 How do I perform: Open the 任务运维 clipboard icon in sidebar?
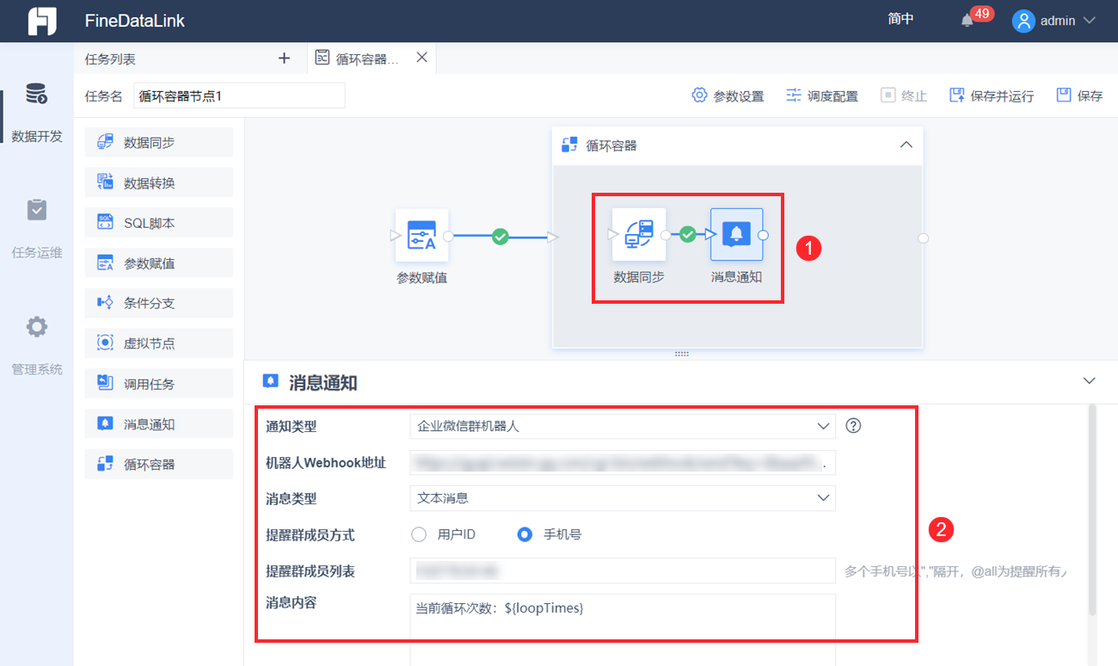pos(36,210)
